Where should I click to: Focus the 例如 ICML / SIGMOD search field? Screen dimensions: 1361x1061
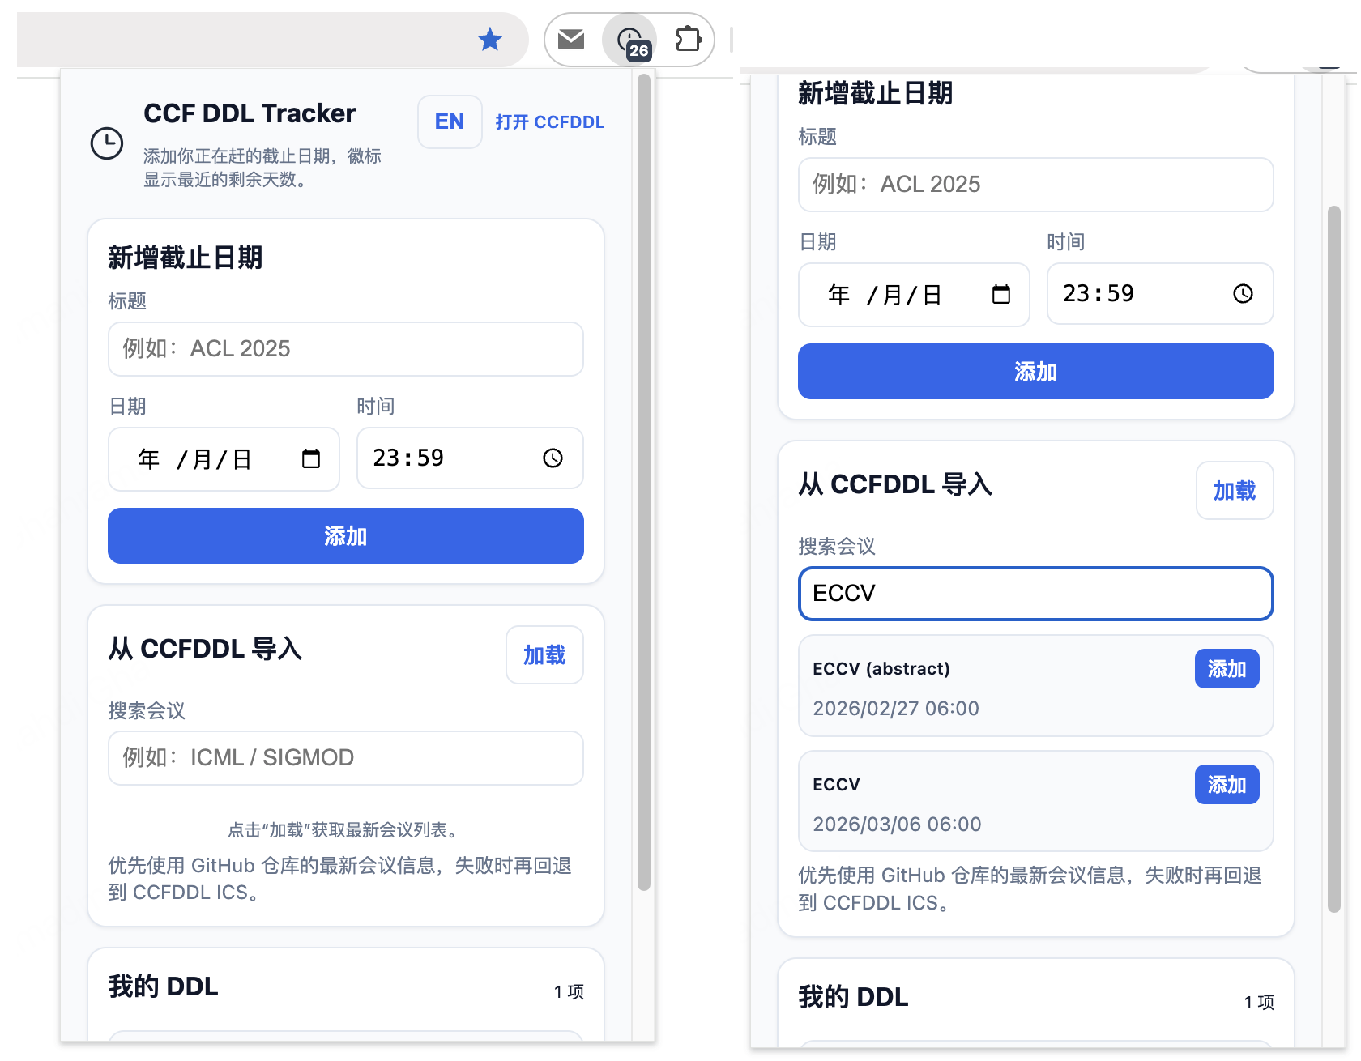[x=346, y=758]
